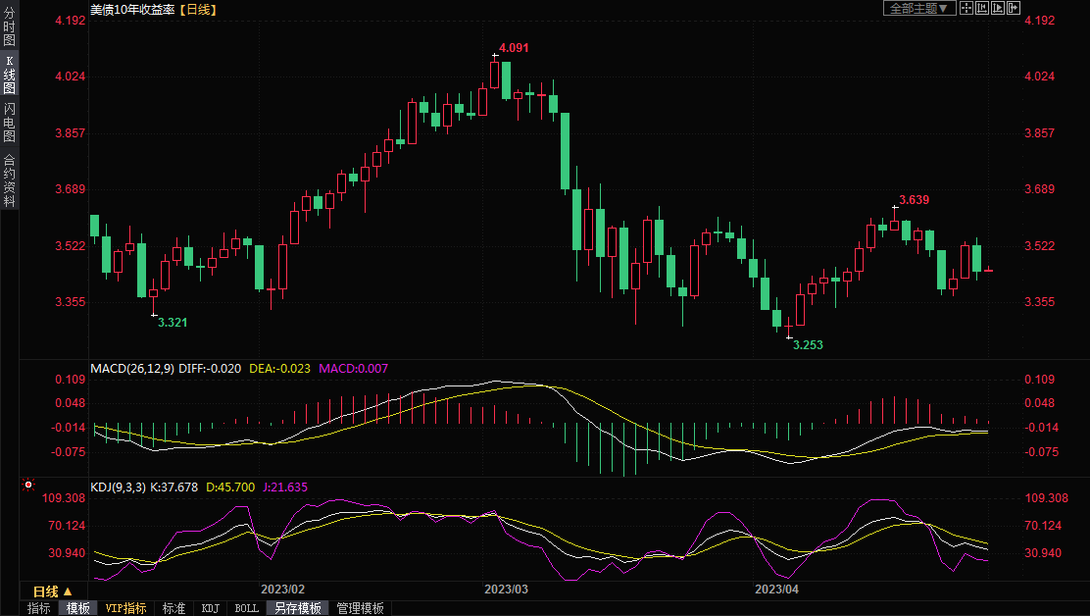Click the 管理模板 button
Image resolution: width=1090 pixels, height=616 pixels.
click(360, 608)
